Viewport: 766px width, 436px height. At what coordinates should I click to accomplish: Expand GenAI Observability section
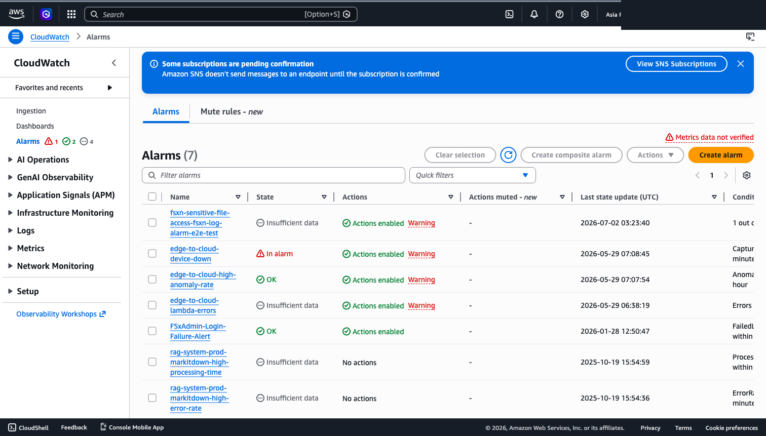click(10, 177)
